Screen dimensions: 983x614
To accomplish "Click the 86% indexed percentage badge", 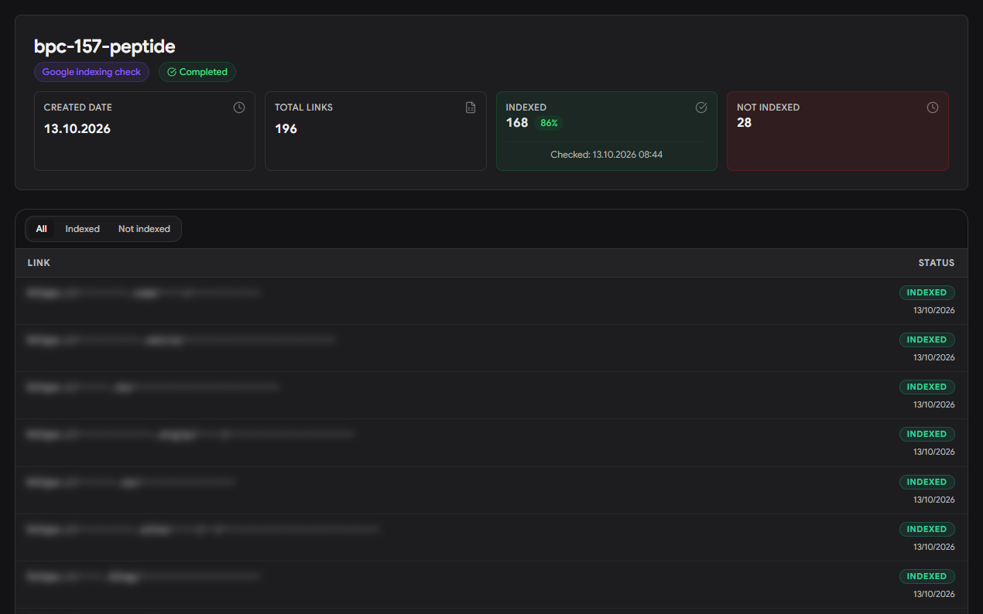I will pos(549,123).
